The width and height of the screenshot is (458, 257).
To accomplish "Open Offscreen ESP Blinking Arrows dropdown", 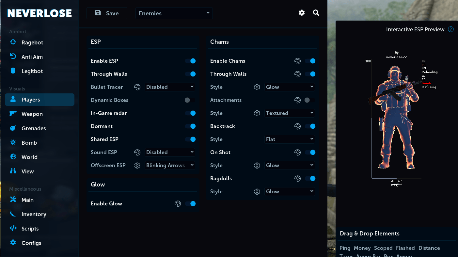I will [x=170, y=166].
